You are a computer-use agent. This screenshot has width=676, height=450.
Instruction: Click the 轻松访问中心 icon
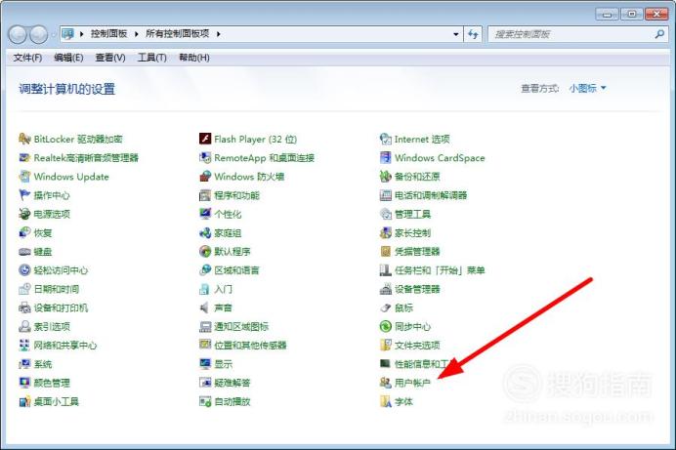(25, 270)
